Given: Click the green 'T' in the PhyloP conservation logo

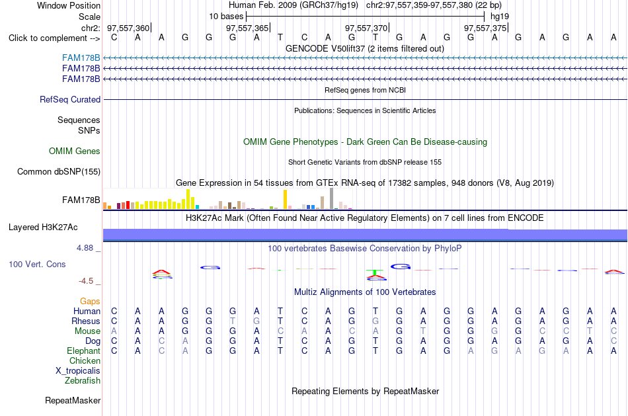Looking at the screenshot, I should pyautogui.click(x=375, y=272).
